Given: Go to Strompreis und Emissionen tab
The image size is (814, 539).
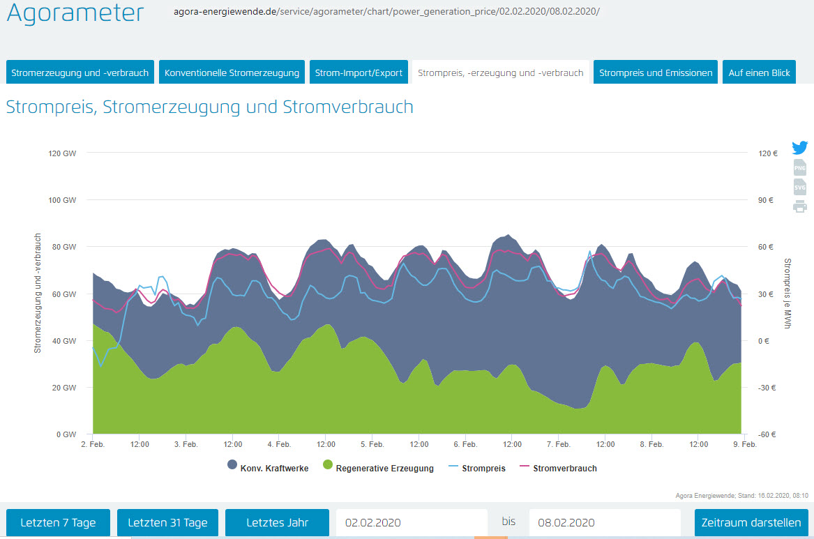Looking at the screenshot, I should click(656, 73).
